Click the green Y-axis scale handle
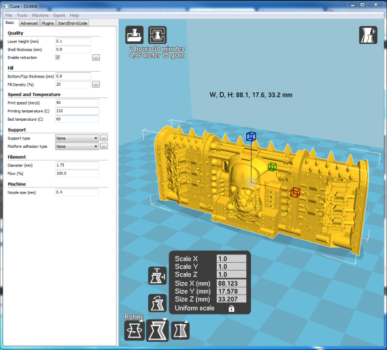The image size is (387, 350). pyautogui.click(x=272, y=167)
